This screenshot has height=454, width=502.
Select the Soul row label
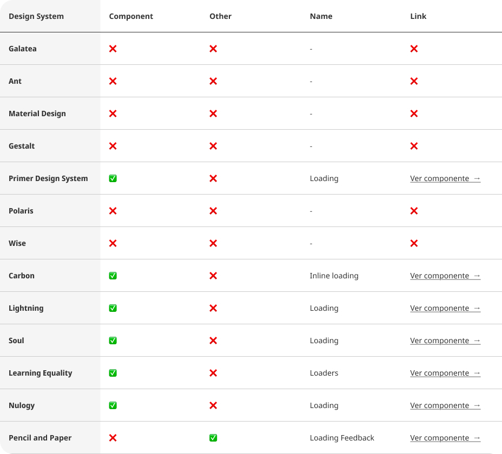pos(16,340)
